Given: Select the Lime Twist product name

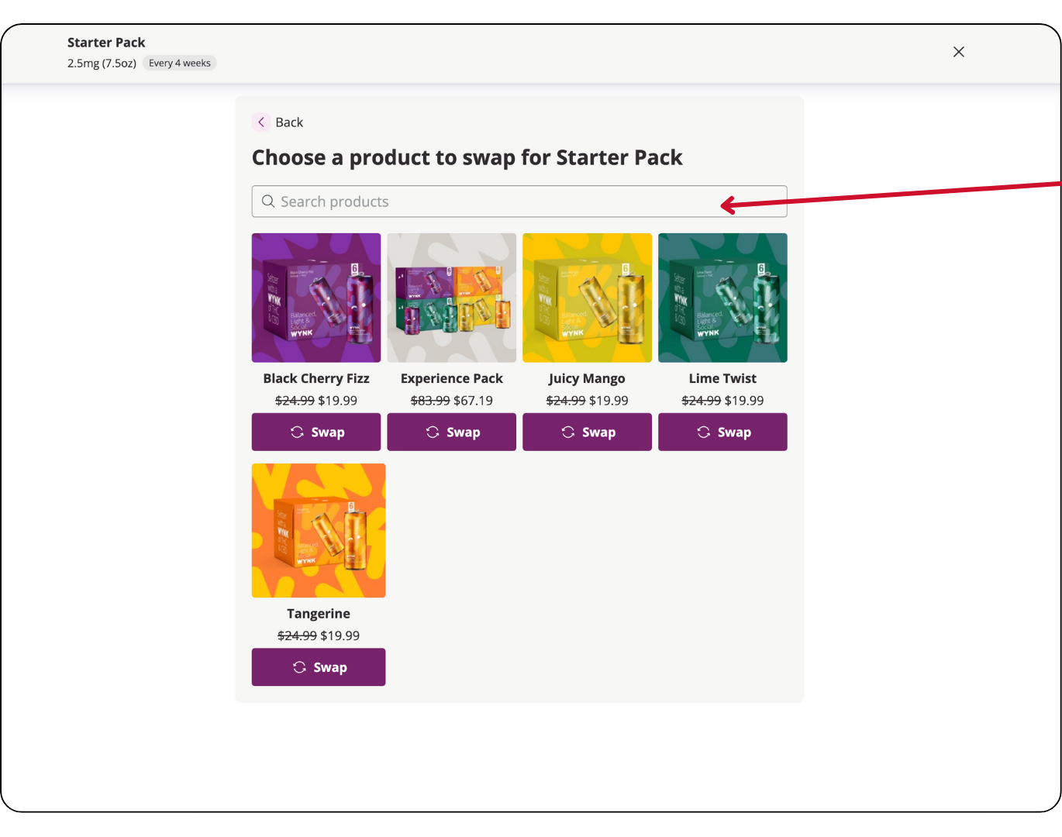Looking at the screenshot, I should tap(722, 378).
